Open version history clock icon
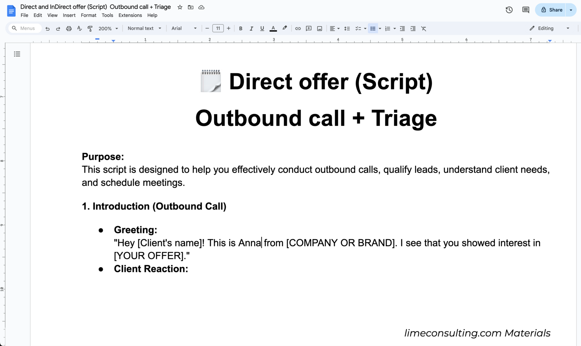 pos(509,10)
